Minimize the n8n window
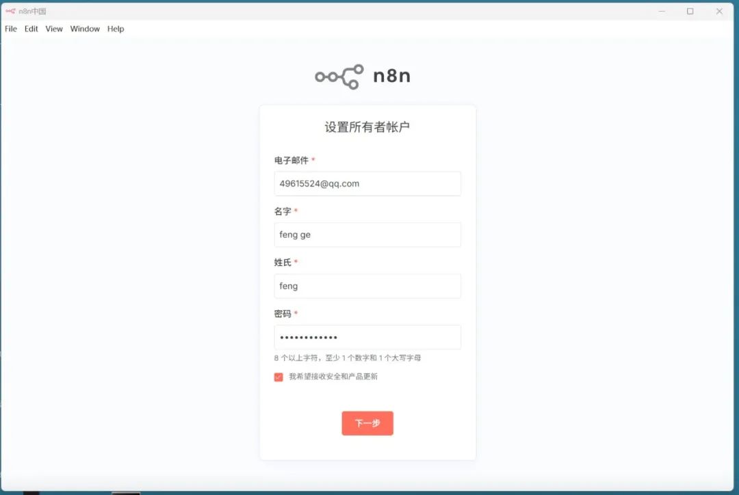 (x=662, y=11)
